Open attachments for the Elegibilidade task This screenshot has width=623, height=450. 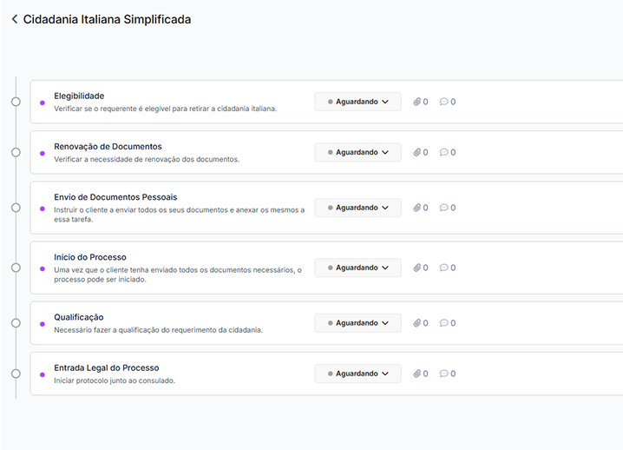click(417, 102)
